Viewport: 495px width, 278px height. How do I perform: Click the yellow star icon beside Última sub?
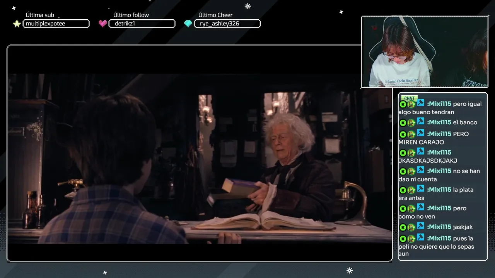pyautogui.click(x=17, y=24)
